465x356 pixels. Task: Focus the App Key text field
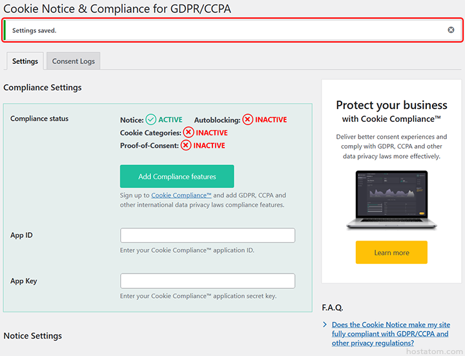pyautogui.click(x=207, y=281)
